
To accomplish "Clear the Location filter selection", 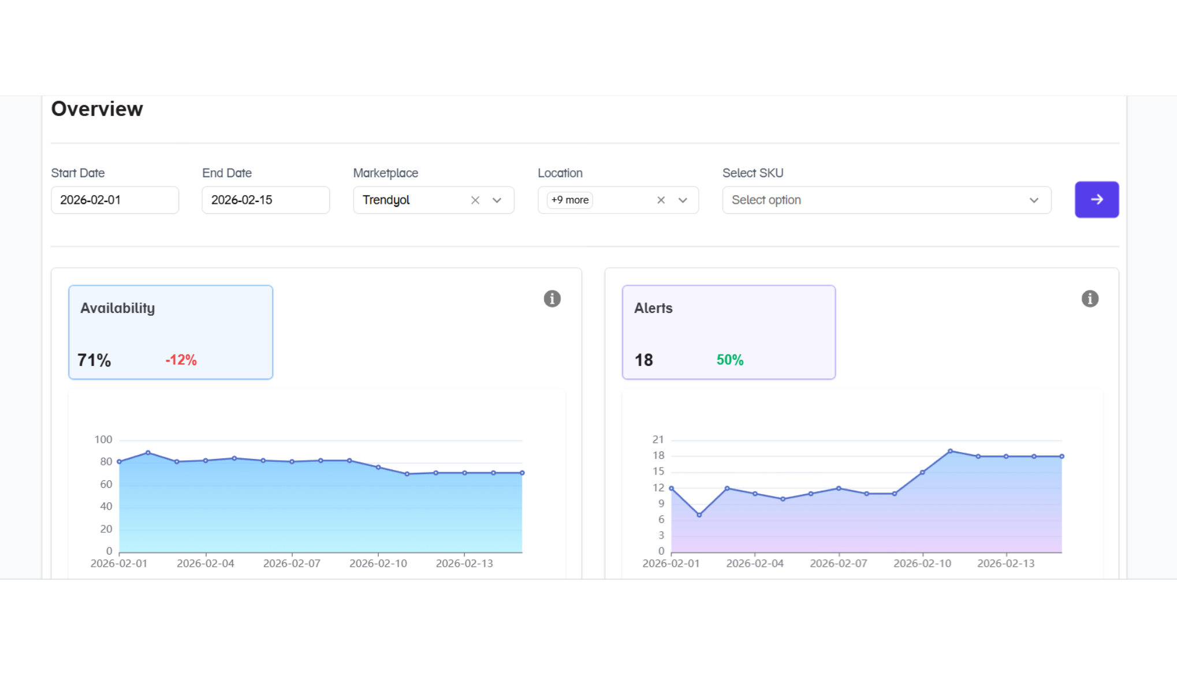I will click(661, 200).
